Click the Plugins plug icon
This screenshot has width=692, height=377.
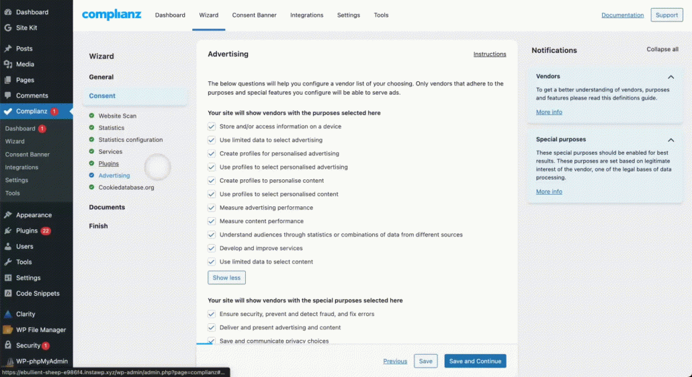coord(8,231)
